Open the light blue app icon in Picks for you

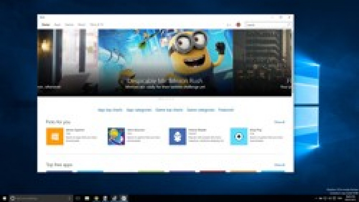pos(239,137)
